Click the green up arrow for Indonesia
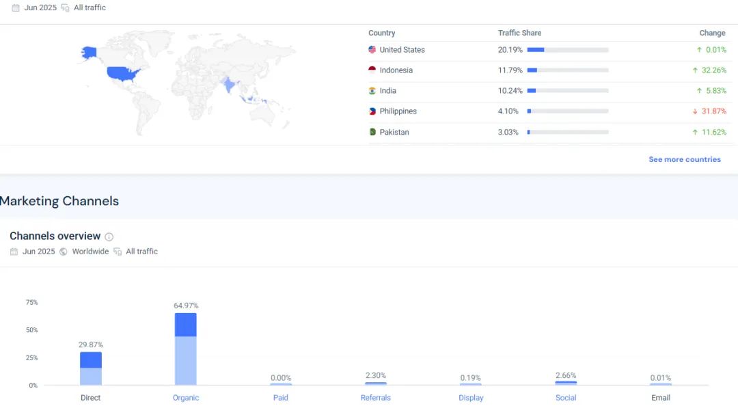The height and width of the screenshot is (419, 738). pyautogui.click(x=695, y=70)
